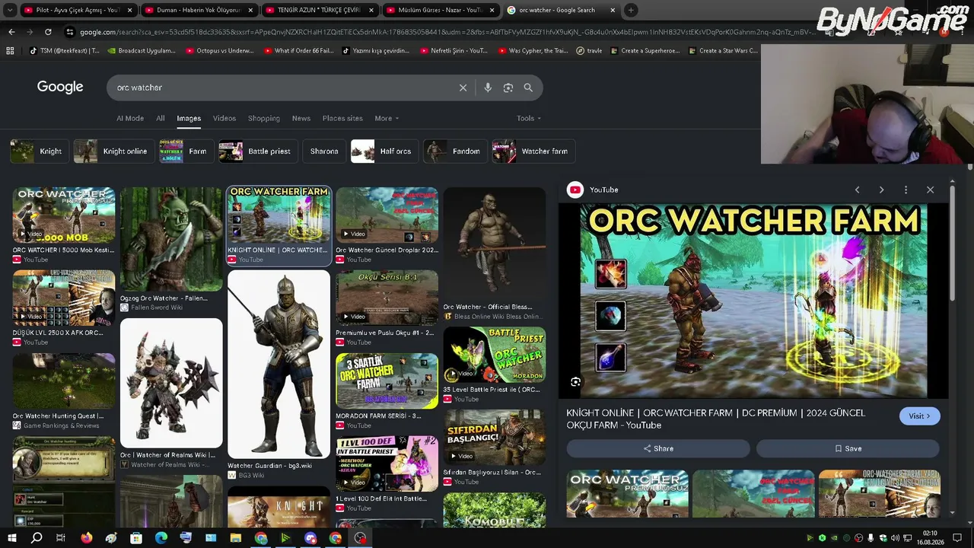Switch to the News results tab
This screenshot has width=974, height=548.
(301, 118)
